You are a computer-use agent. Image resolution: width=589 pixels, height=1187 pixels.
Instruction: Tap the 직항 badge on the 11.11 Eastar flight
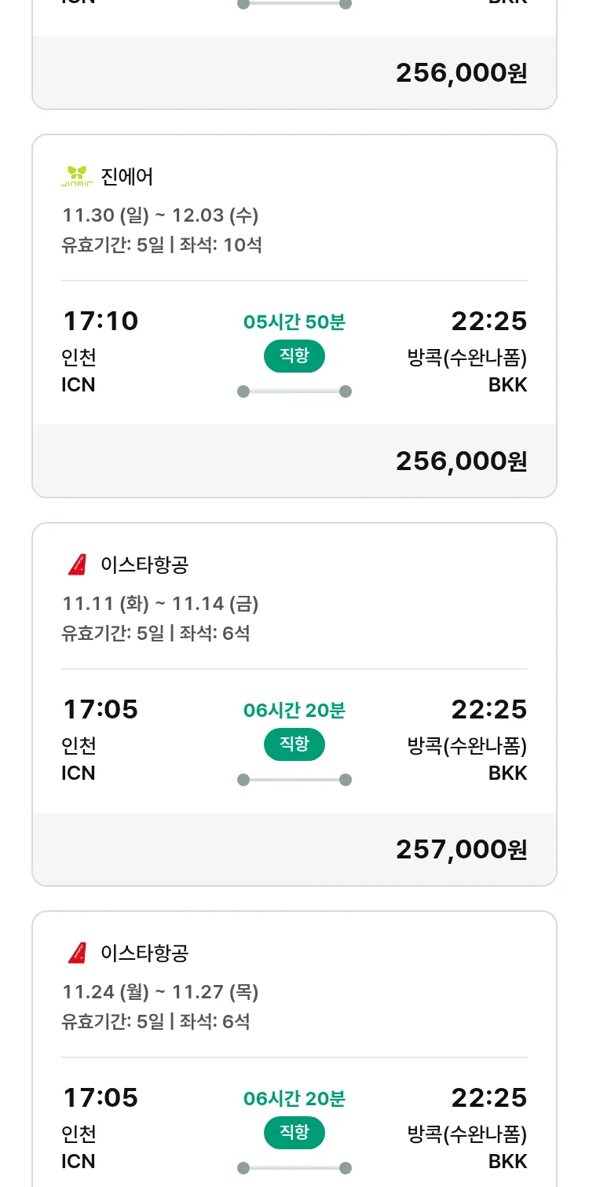[294, 744]
